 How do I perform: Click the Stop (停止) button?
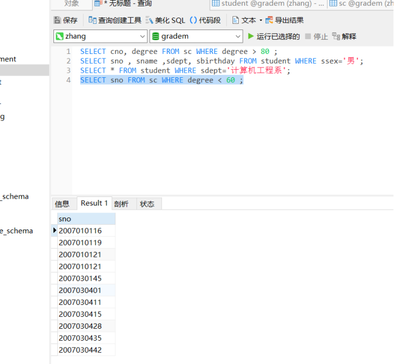pyautogui.click(x=317, y=36)
